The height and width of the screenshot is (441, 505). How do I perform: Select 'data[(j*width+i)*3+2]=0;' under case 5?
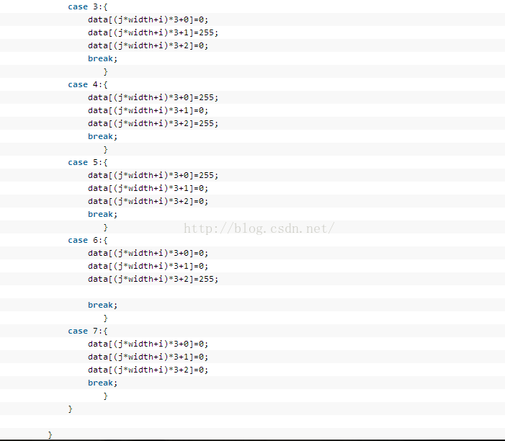click(148, 201)
